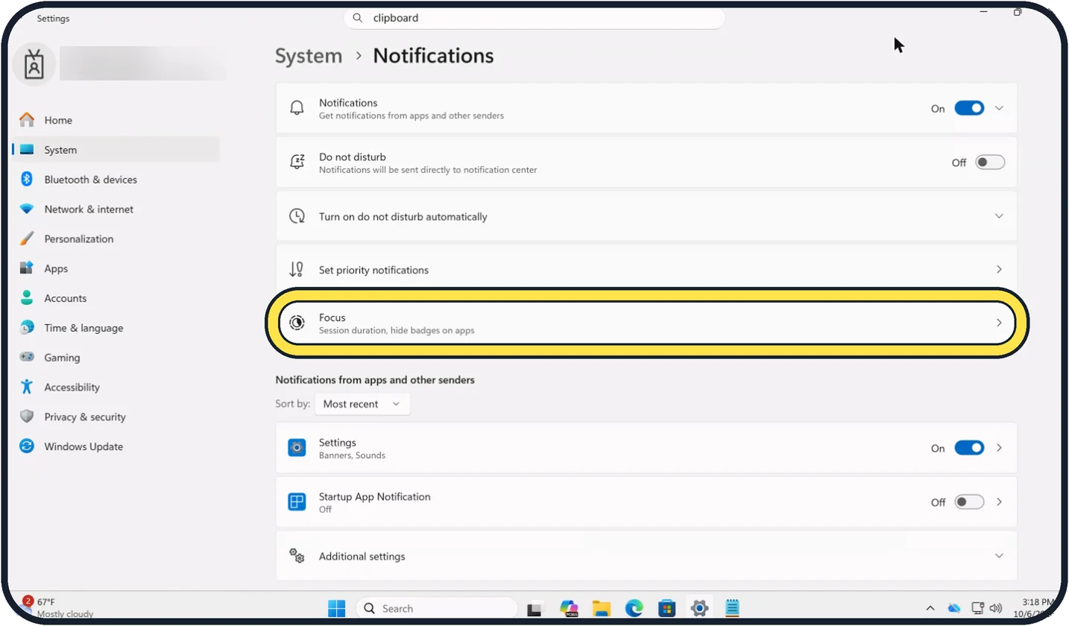
Task: Open the Windows Start menu
Action: coord(337,608)
